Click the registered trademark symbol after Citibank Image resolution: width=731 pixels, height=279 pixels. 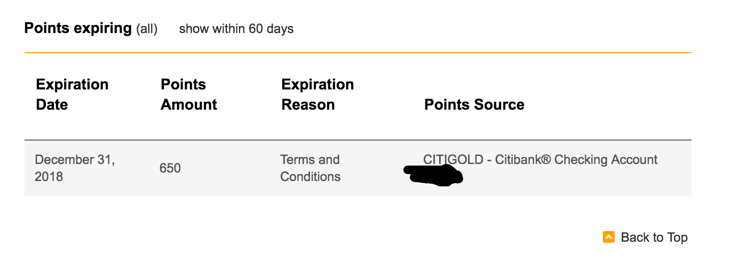[x=545, y=159]
